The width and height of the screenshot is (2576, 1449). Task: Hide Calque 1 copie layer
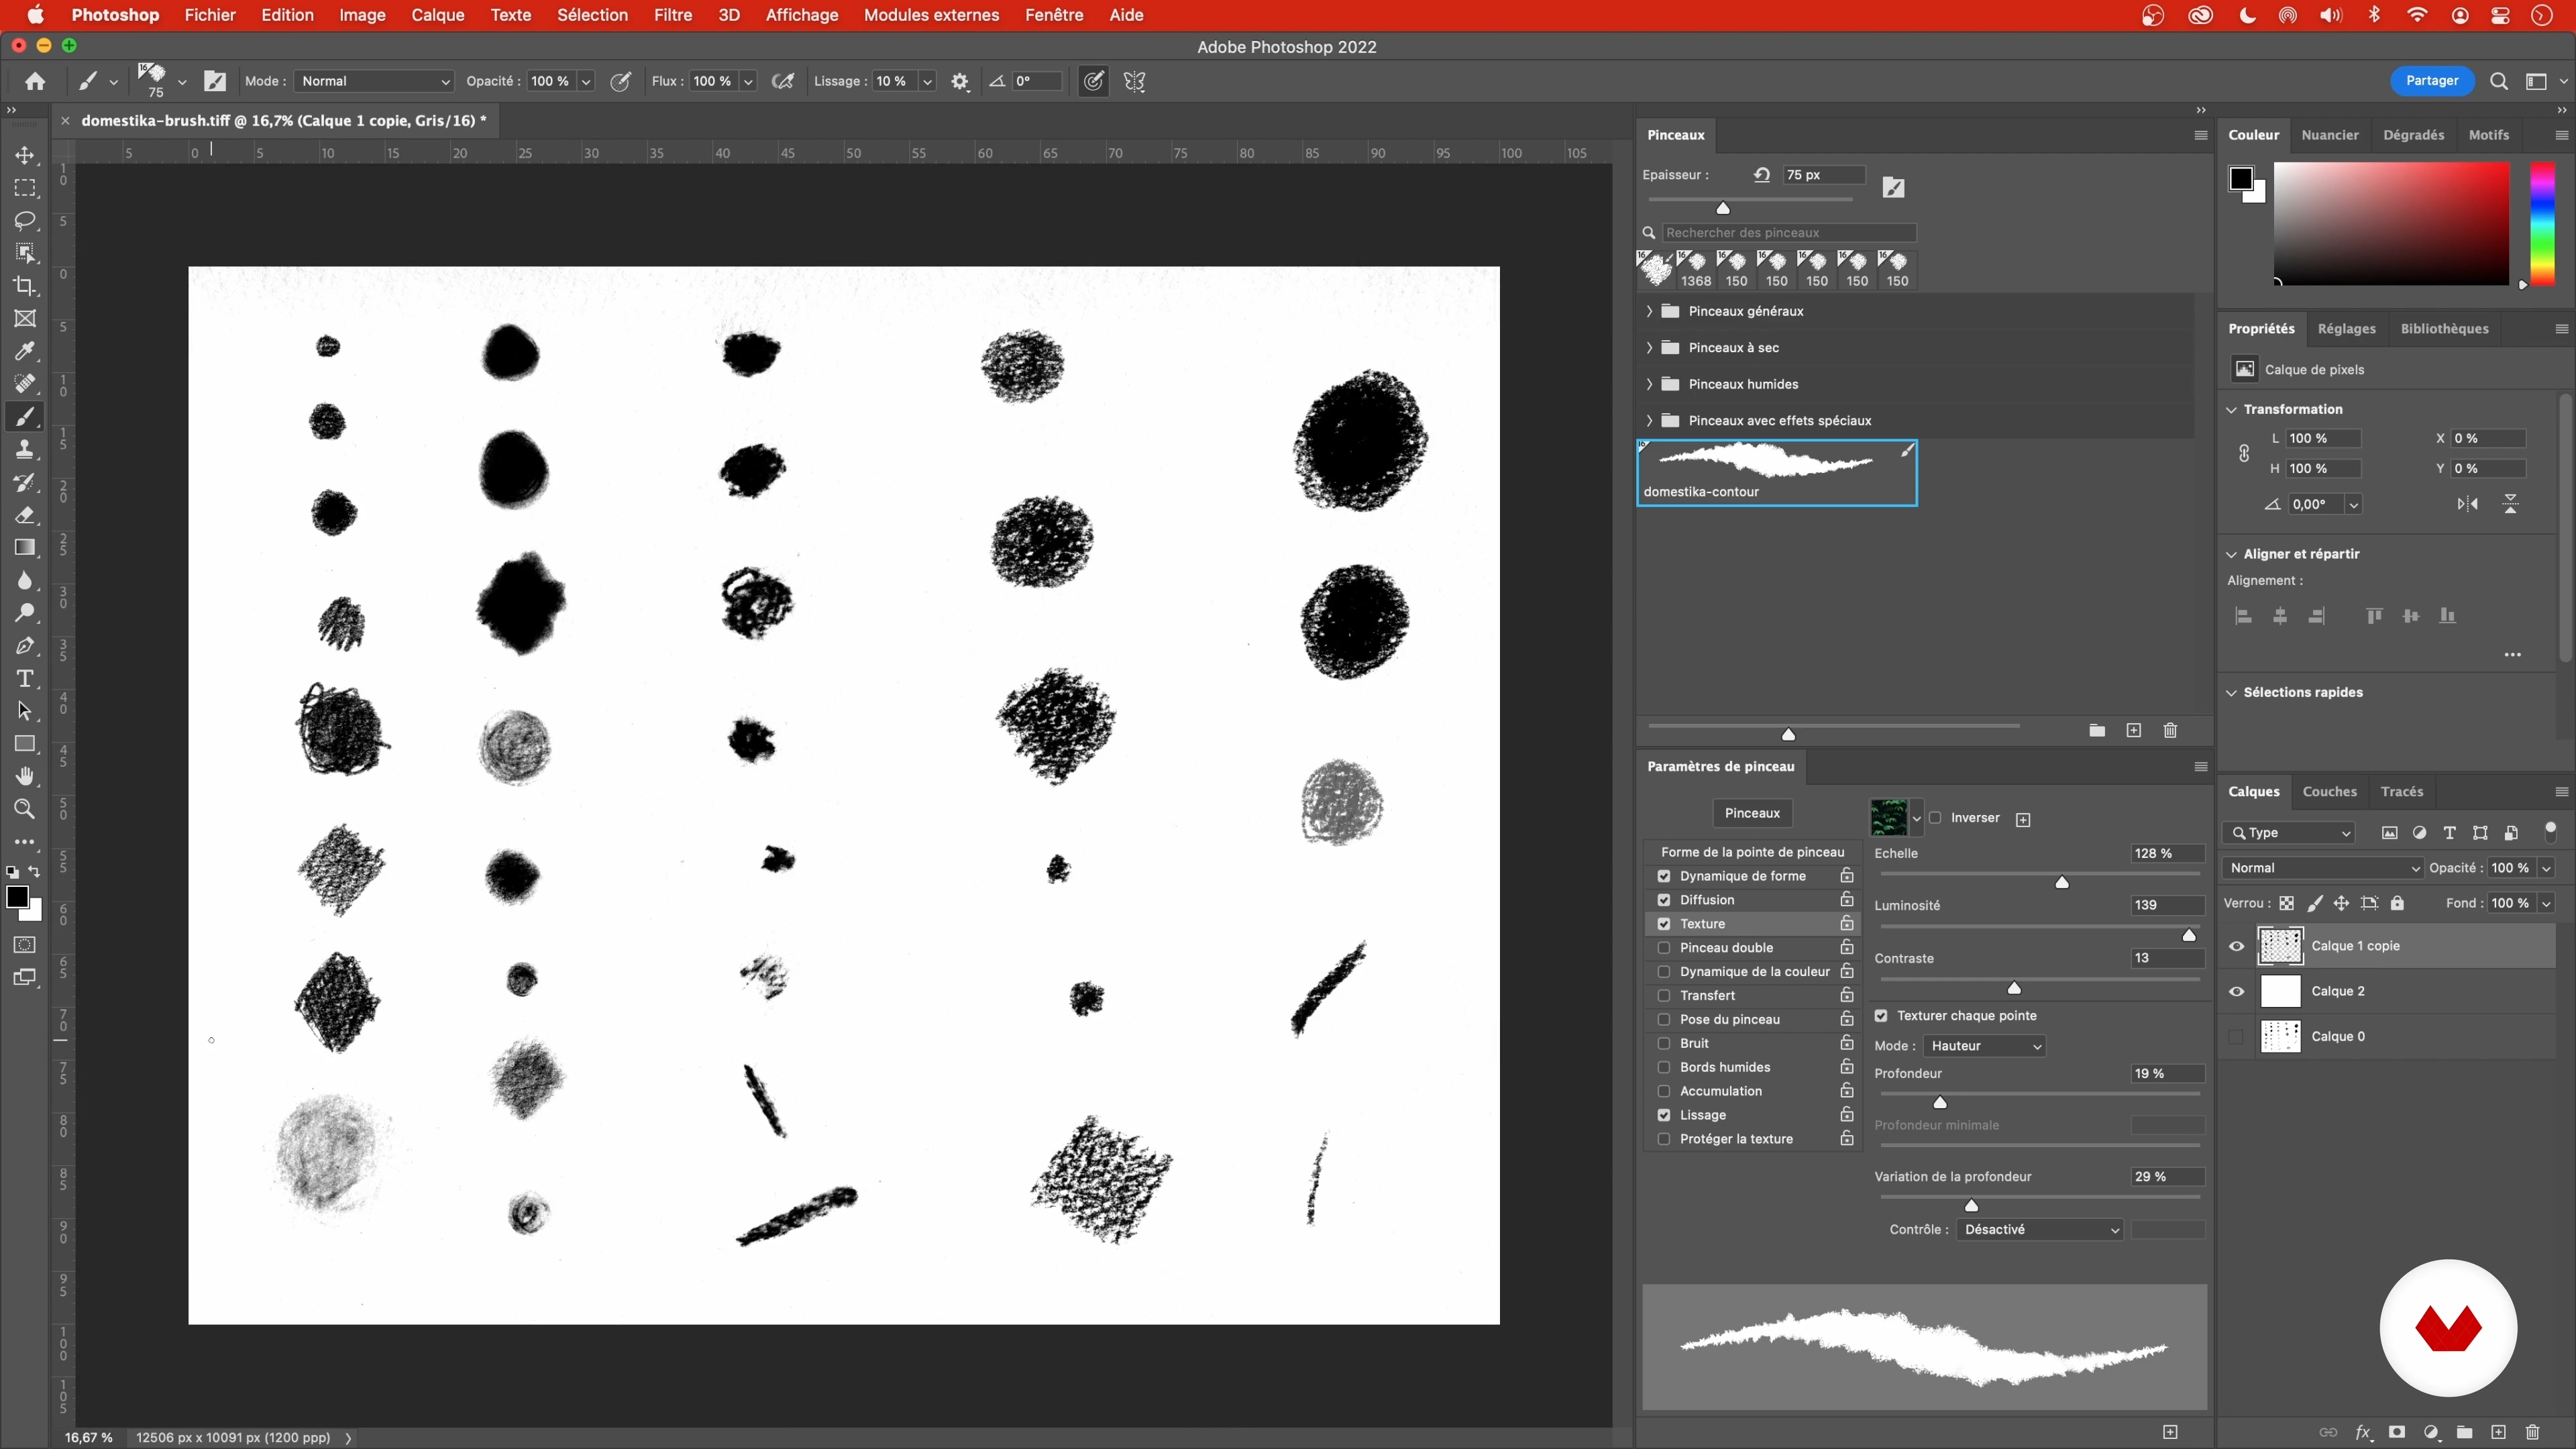point(2237,946)
